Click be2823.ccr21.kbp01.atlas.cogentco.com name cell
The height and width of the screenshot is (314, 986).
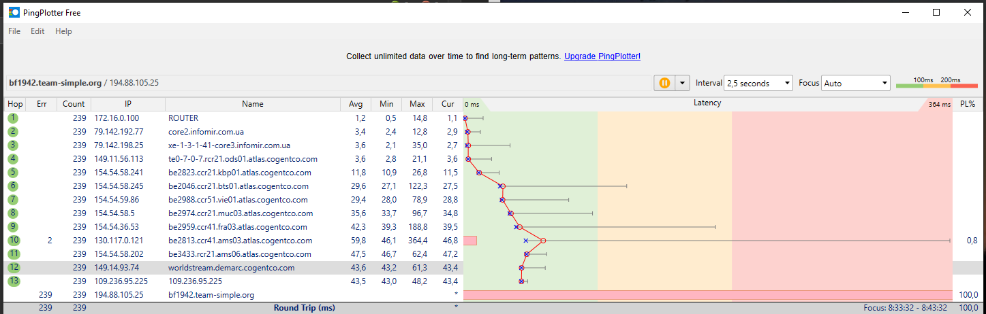point(240,173)
